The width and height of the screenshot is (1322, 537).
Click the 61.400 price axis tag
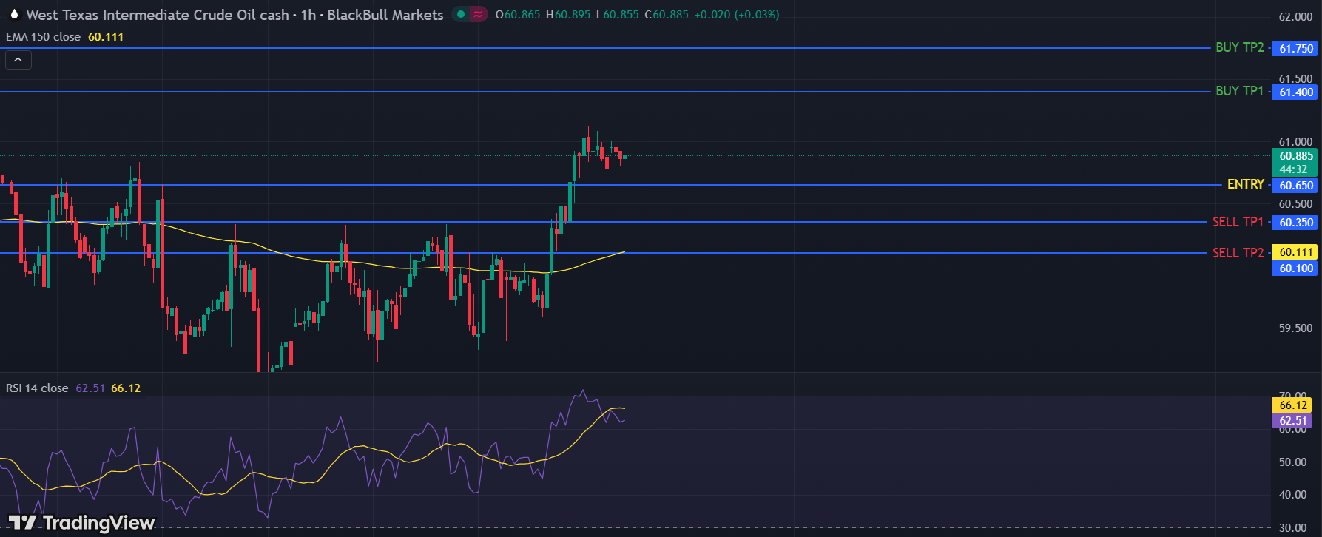click(1296, 92)
